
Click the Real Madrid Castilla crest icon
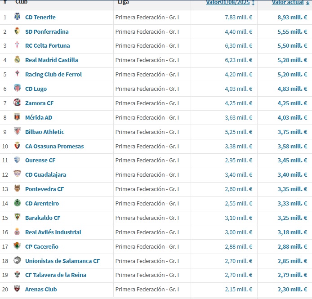(x=17, y=60)
